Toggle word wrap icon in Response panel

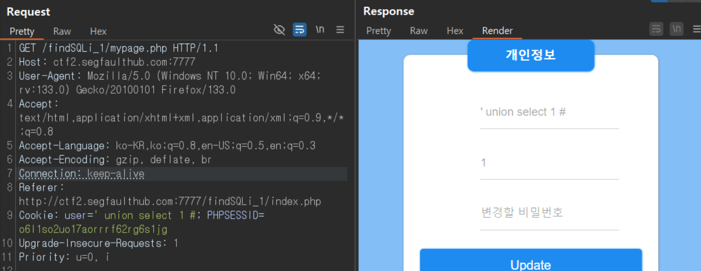coord(656,29)
